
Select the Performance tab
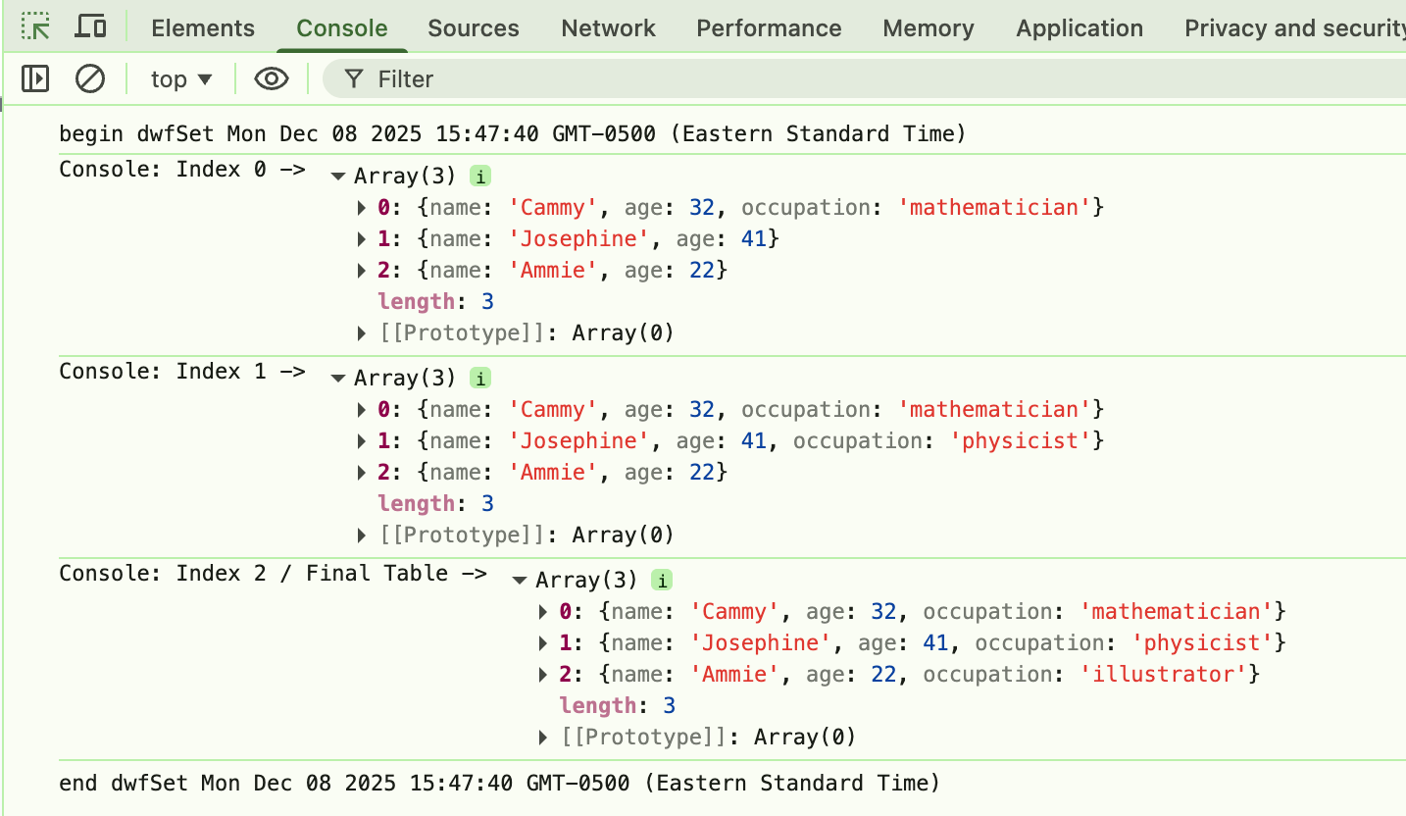click(x=769, y=27)
